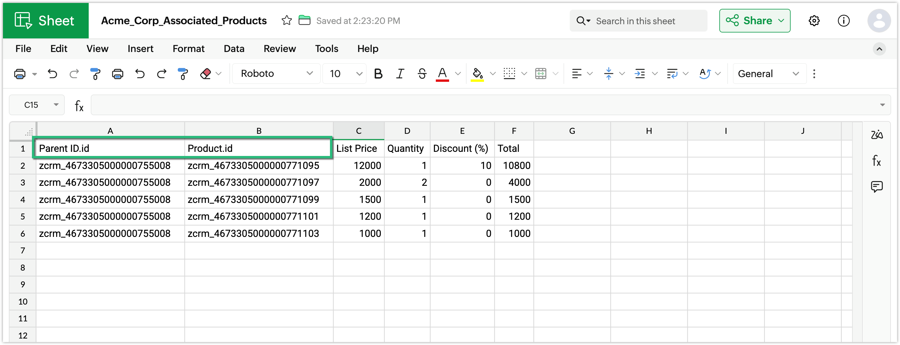Screen dimensions: 900x345
Task: Open the Format menu
Action: [188, 49]
